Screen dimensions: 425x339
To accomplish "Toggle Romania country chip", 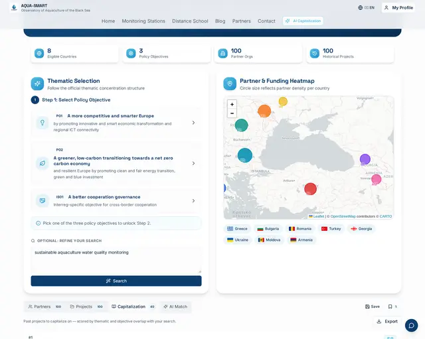I will pos(300,229).
